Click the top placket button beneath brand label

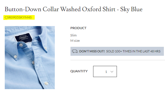[x=21, y=45]
